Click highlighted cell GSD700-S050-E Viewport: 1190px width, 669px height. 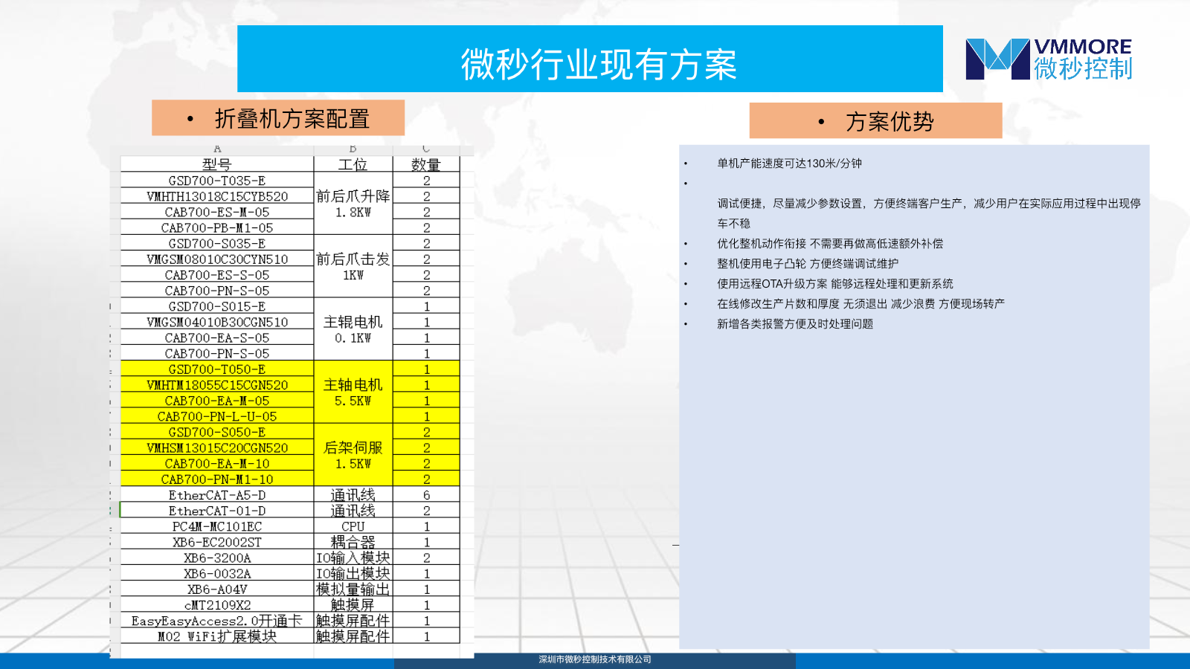[x=217, y=432]
